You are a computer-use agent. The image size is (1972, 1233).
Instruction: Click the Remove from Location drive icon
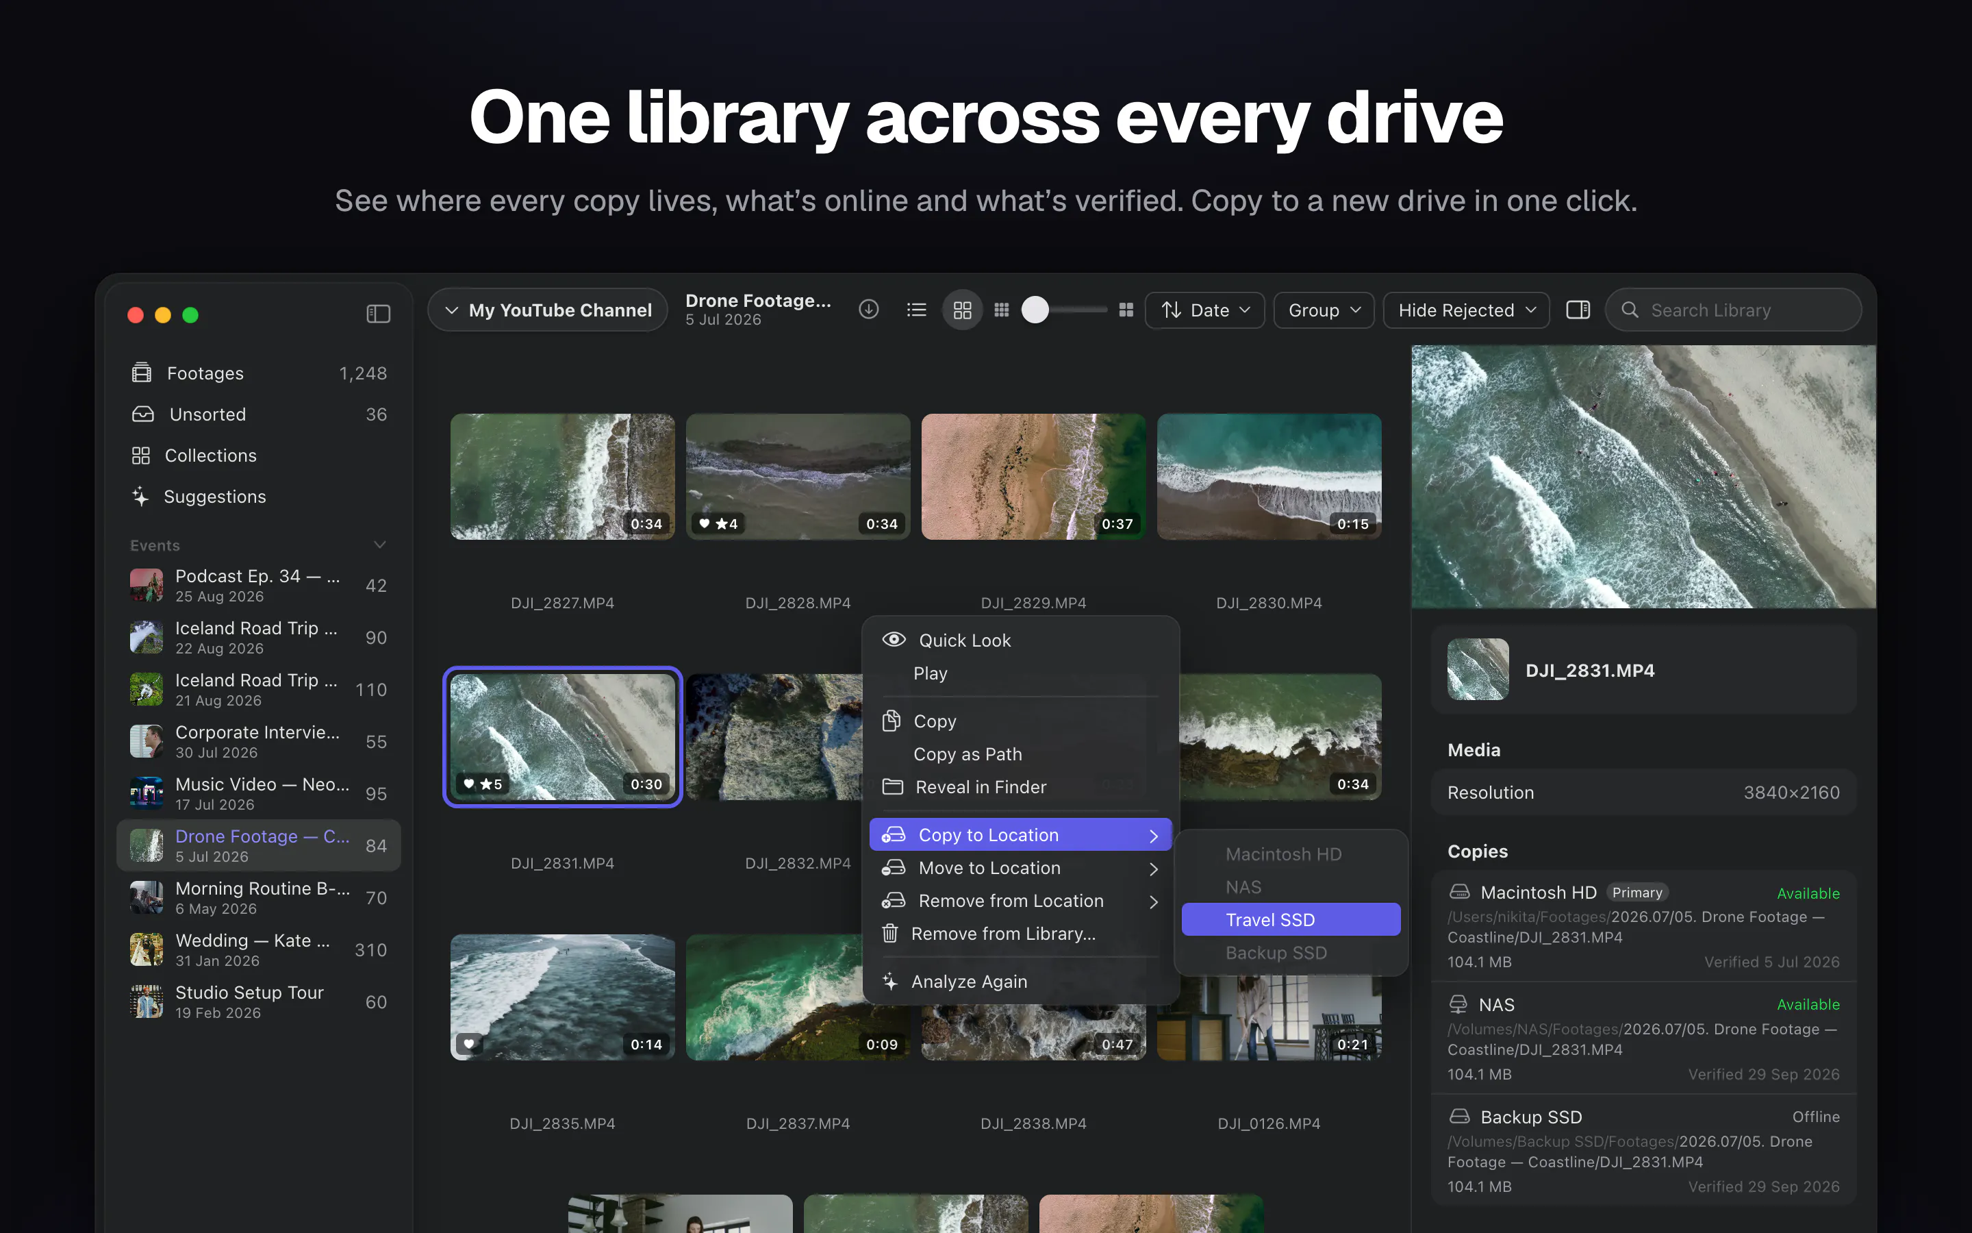894,900
